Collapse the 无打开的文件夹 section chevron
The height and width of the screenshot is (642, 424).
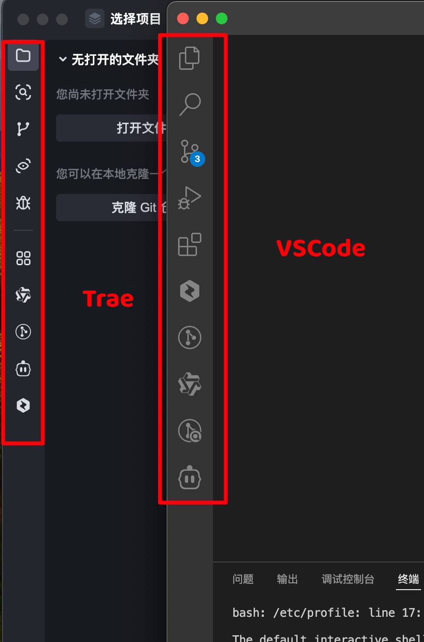pyautogui.click(x=62, y=60)
